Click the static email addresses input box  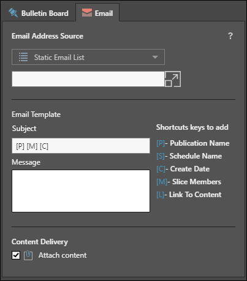pyautogui.click(x=88, y=79)
